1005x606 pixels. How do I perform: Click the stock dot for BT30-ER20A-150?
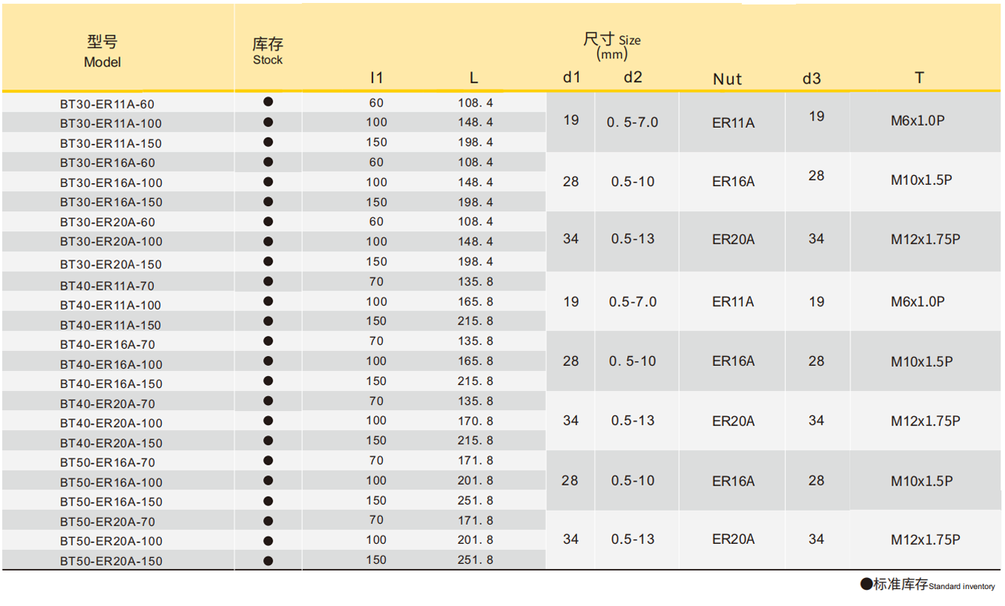(x=268, y=262)
